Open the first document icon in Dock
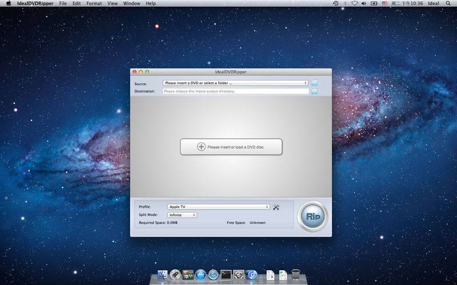Image resolution: width=457 pixels, height=285 pixels. click(270, 275)
